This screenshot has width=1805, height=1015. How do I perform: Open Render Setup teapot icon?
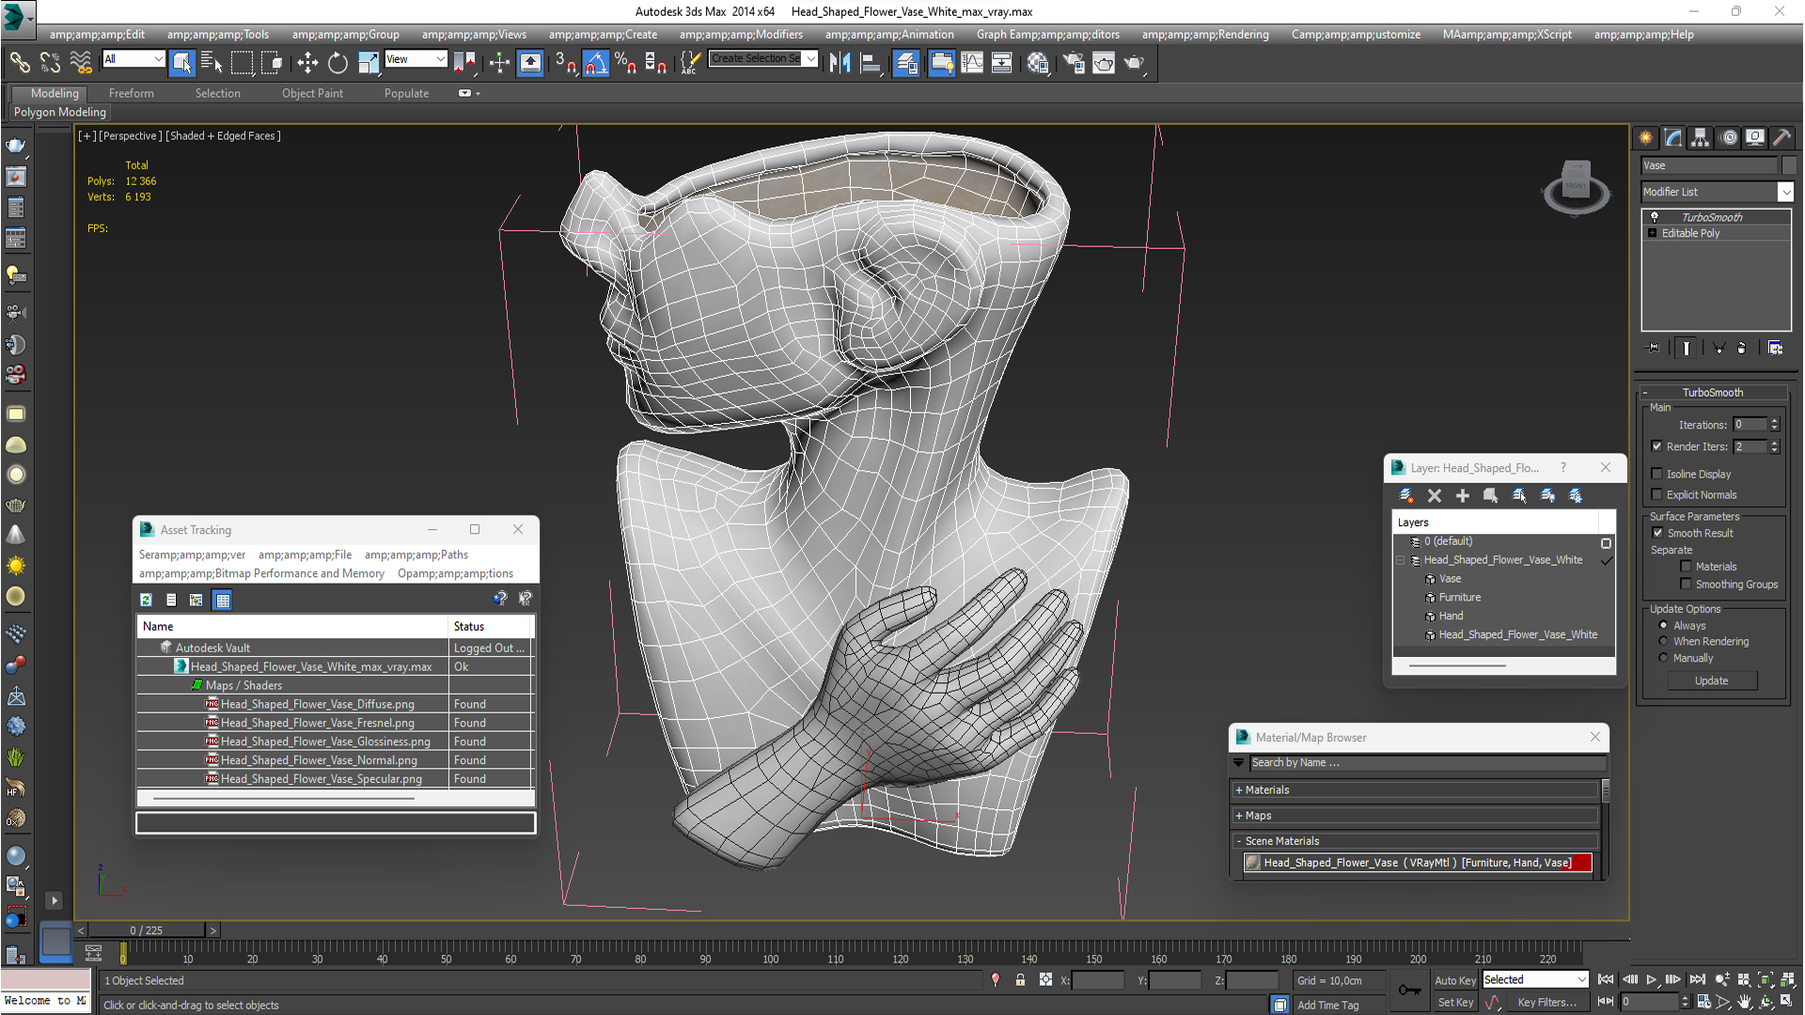pyautogui.click(x=1074, y=63)
